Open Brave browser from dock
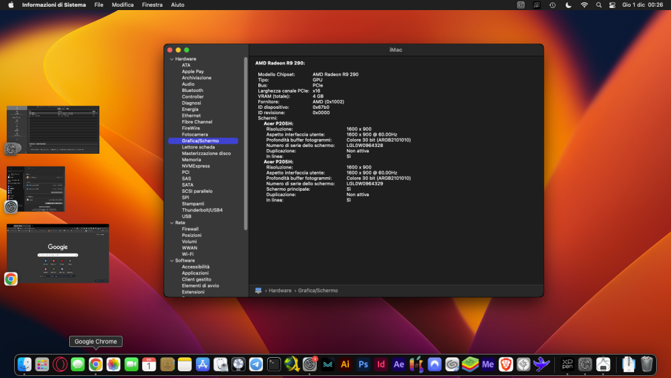The height and width of the screenshot is (378, 671). (506, 365)
